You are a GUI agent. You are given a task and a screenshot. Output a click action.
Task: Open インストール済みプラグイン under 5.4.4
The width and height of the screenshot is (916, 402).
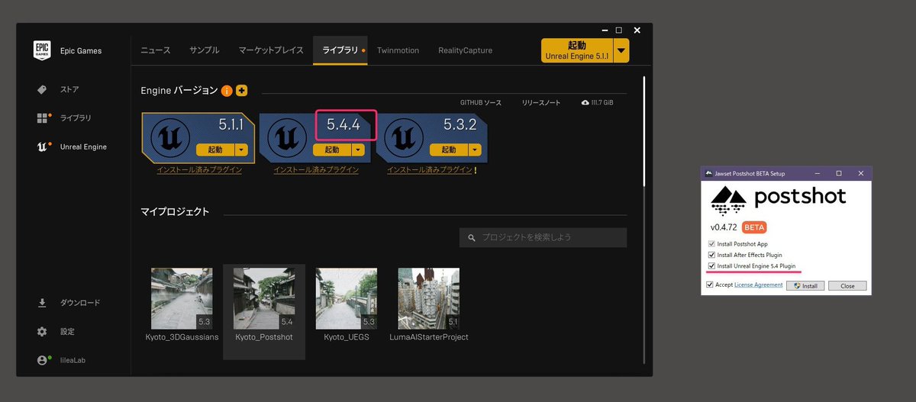click(316, 170)
